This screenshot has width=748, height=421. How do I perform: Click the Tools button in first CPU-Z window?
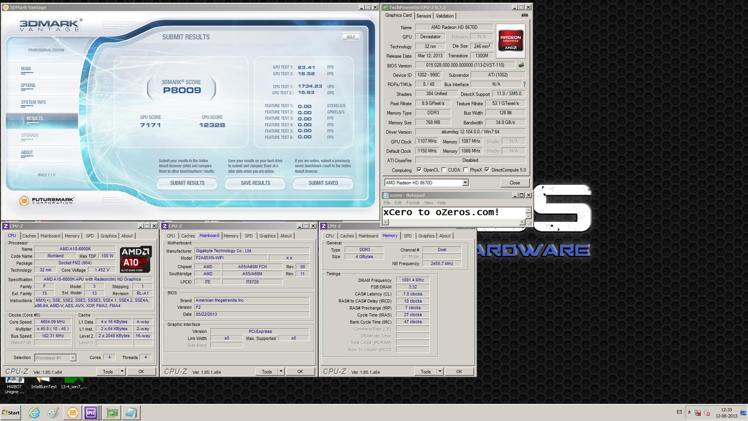[108, 371]
